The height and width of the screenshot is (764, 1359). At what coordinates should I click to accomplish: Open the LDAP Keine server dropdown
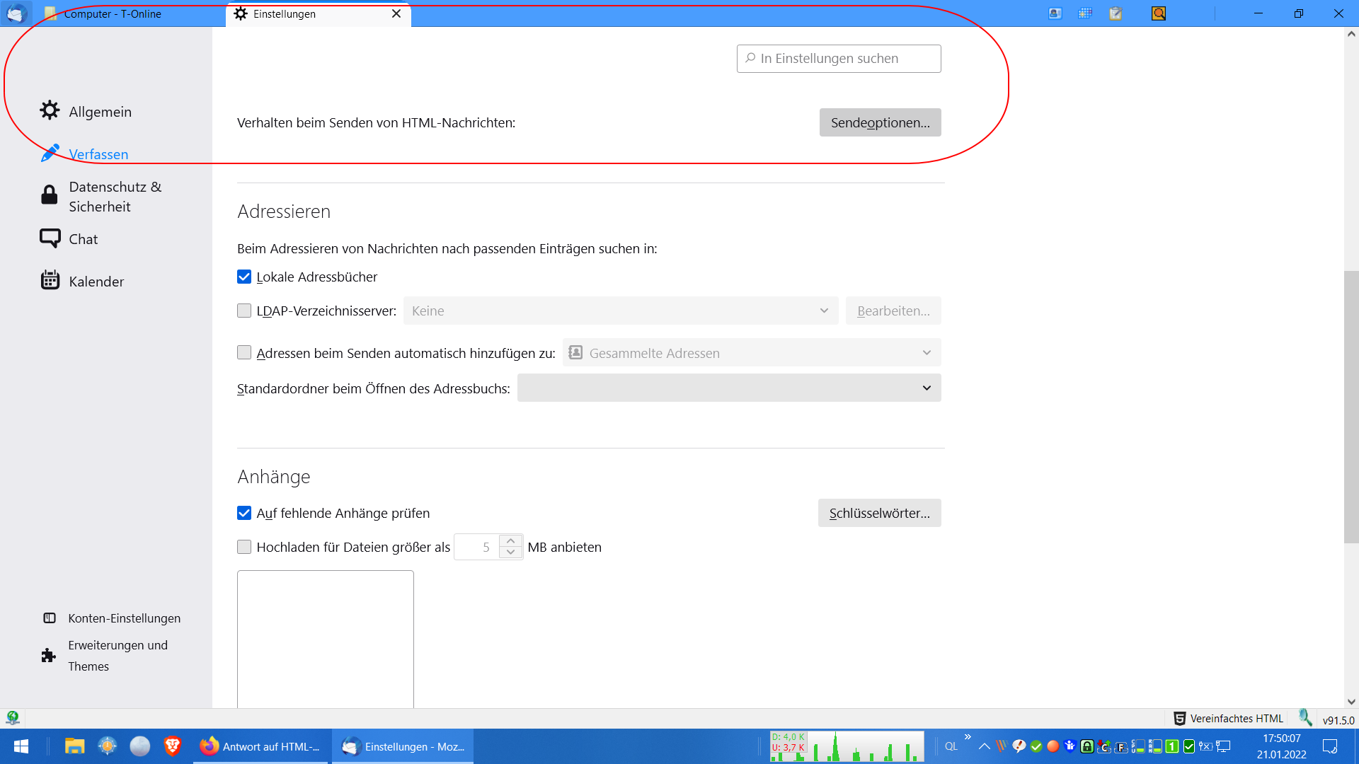click(x=620, y=311)
